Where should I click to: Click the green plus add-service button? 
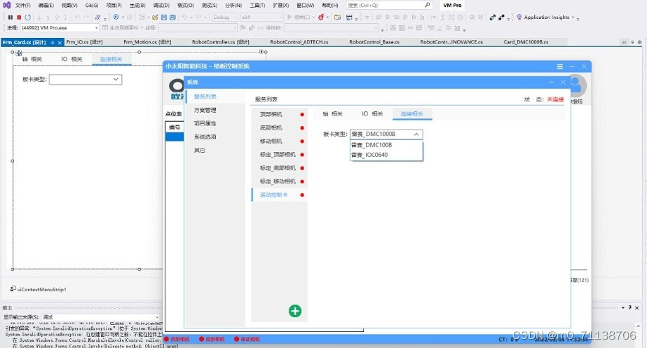click(295, 311)
